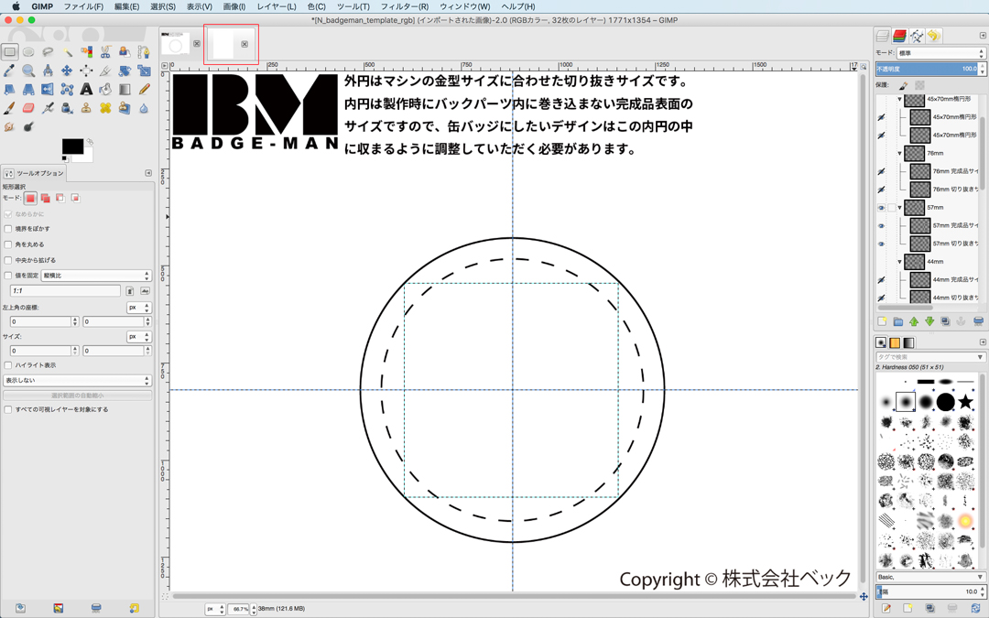Collapse the 76mm layer group
This screenshot has width=989, height=618.
tap(900, 154)
